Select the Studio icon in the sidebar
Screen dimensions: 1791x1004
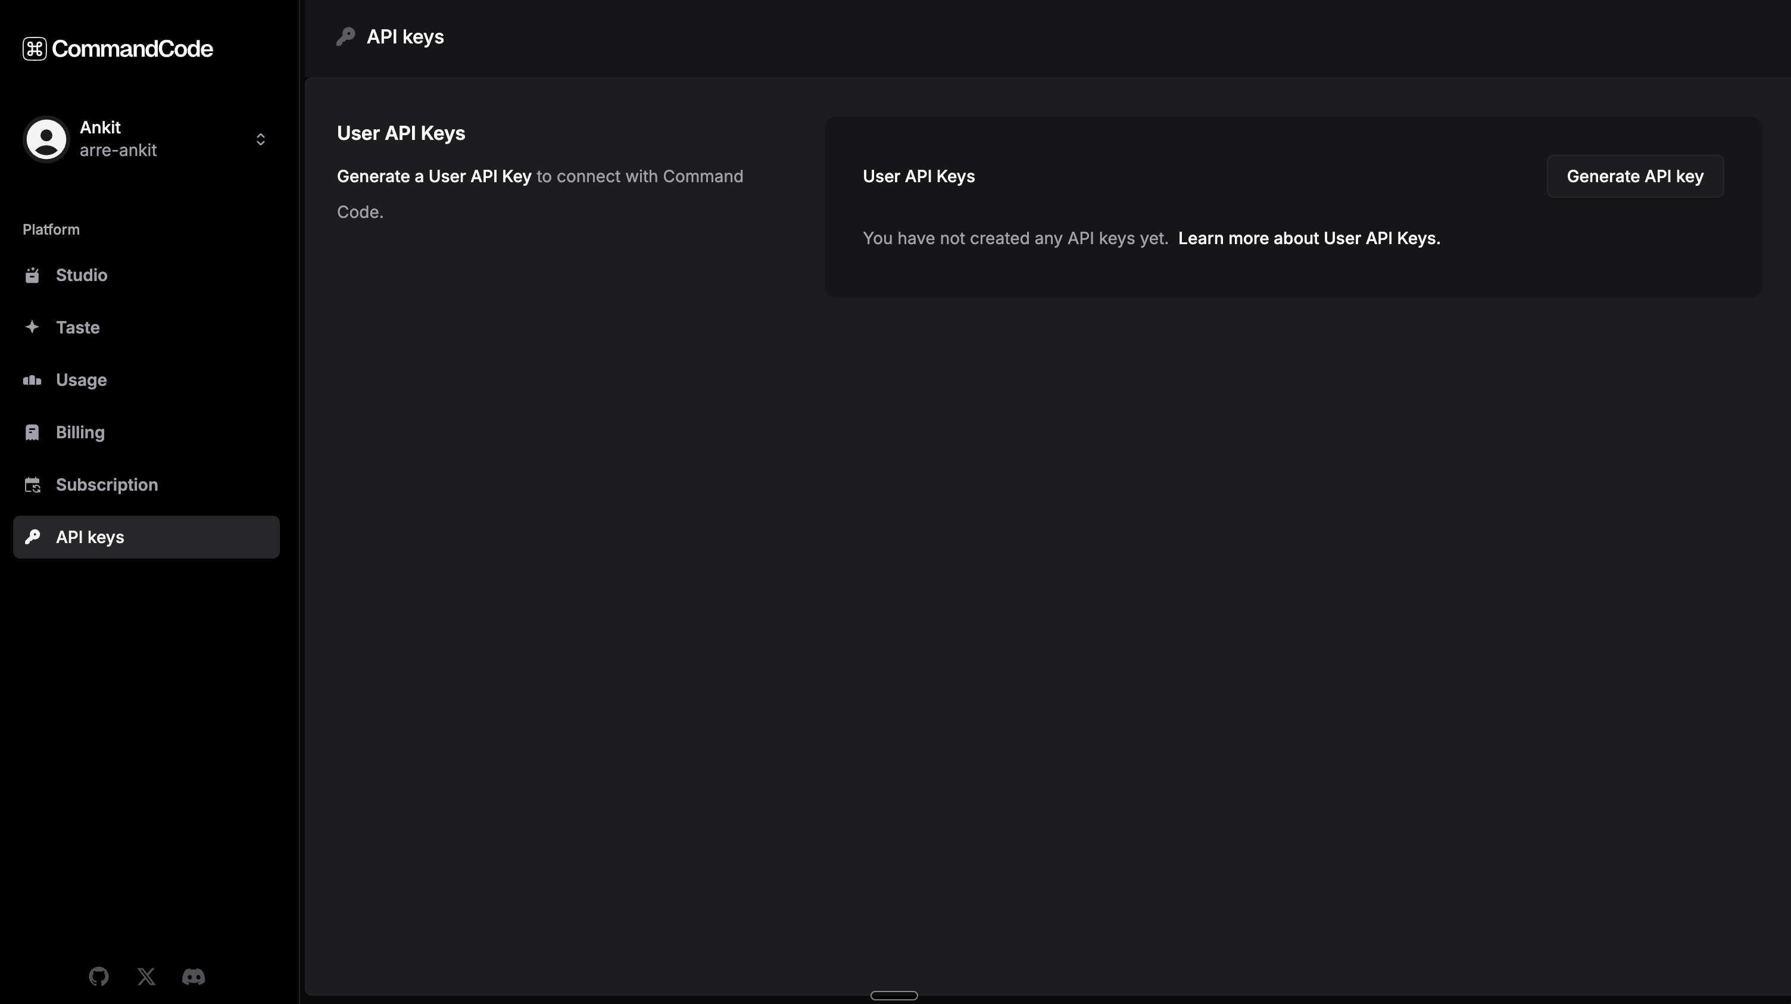pyautogui.click(x=33, y=275)
